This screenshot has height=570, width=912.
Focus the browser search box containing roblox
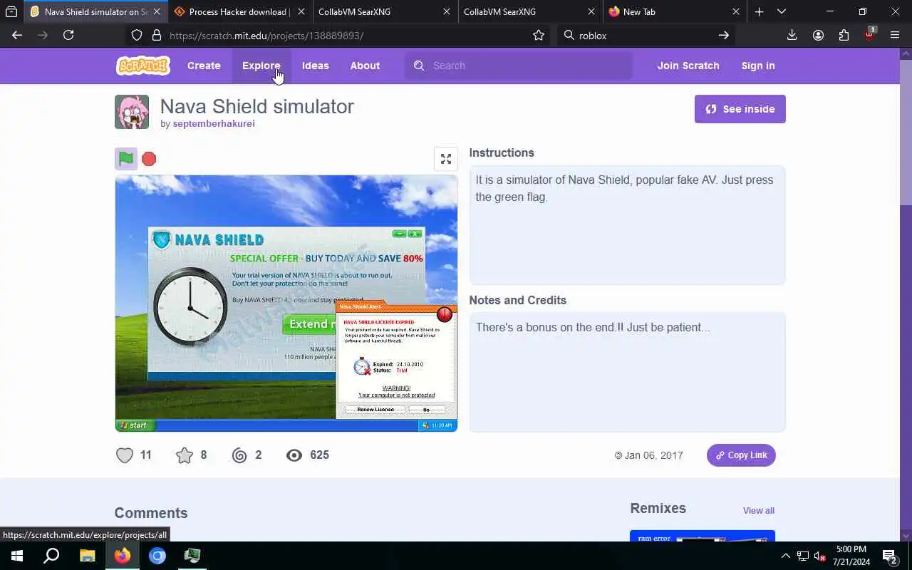645,36
